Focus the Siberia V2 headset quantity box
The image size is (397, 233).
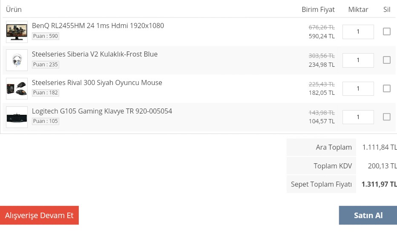(358, 60)
